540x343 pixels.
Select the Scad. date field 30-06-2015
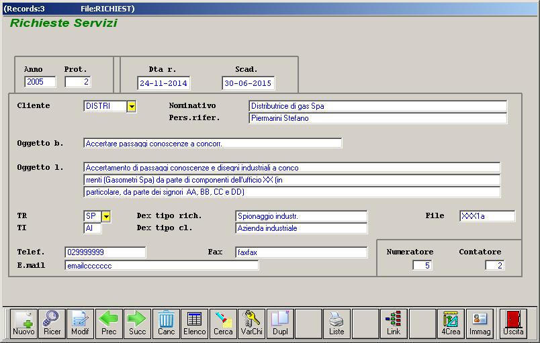click(248, 83)
